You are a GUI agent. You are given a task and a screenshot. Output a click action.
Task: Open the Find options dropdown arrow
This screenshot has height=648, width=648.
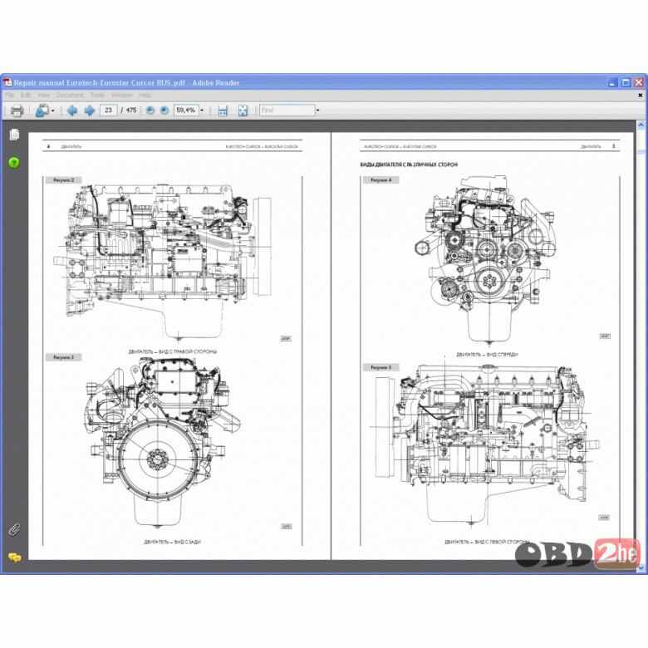coord(317,110)
